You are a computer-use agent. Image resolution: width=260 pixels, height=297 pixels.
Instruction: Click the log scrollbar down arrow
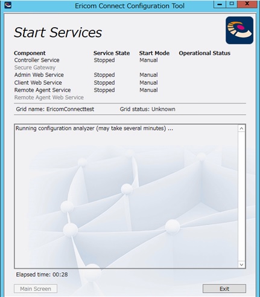coord(241,264)
